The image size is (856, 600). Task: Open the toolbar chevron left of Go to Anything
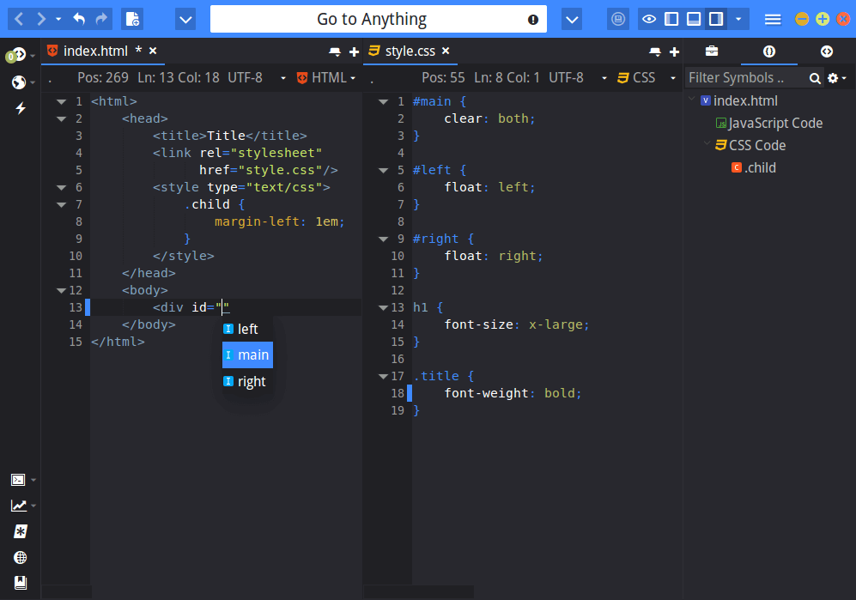point(185,20)
